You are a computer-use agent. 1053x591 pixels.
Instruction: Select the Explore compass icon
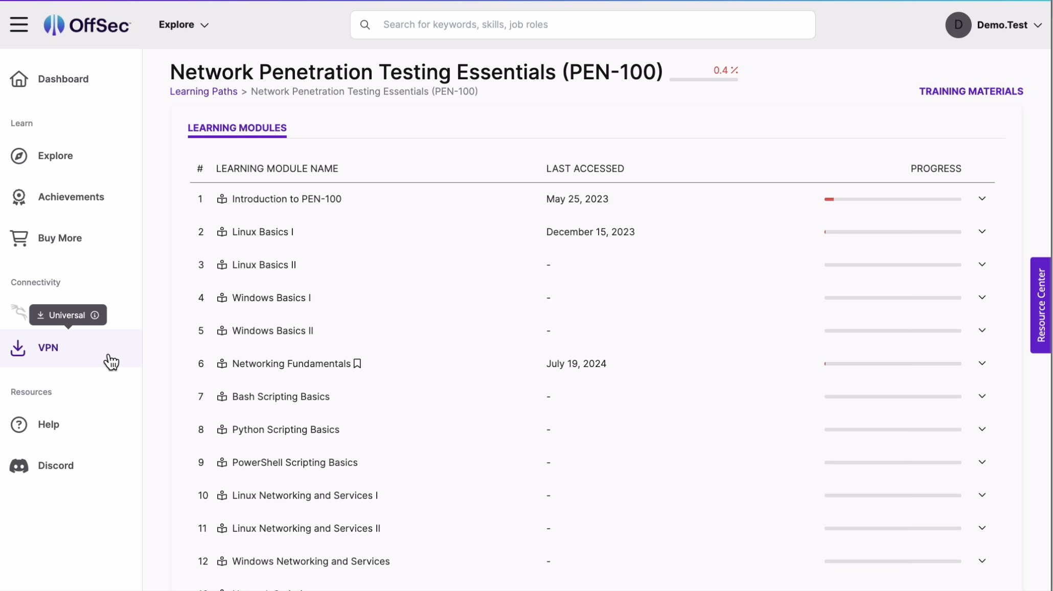(18, 155)
